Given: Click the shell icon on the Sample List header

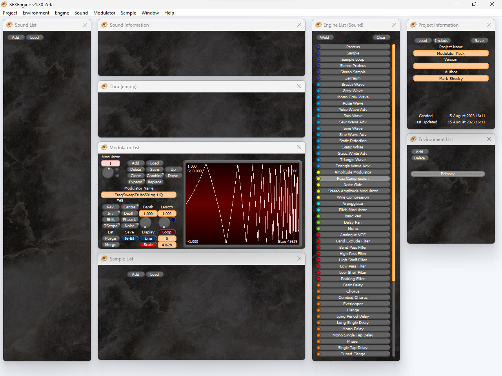Looking at the screenshot, I should coord(104,258).
